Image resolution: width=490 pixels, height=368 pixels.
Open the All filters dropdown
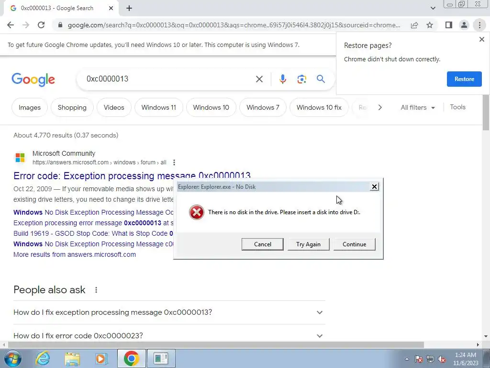coord(418,107)
